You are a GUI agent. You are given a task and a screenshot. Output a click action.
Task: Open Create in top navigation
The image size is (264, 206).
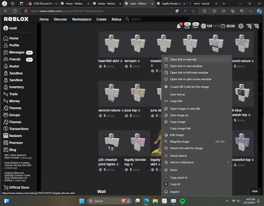(101, 19)
